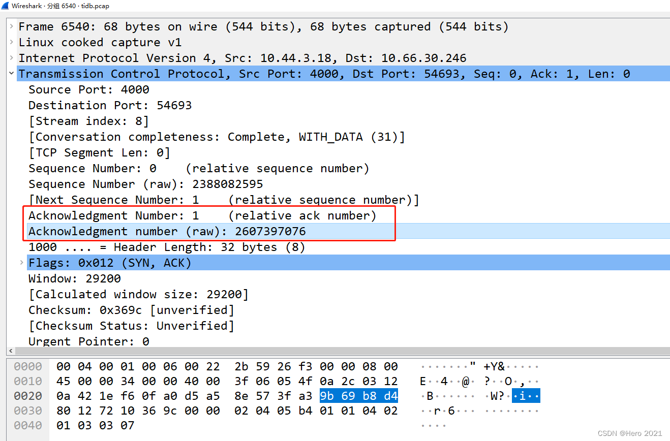This screenshot has height=441, width=670.
Task: Select the Window: 29200 field
Action: pos(75,278)
